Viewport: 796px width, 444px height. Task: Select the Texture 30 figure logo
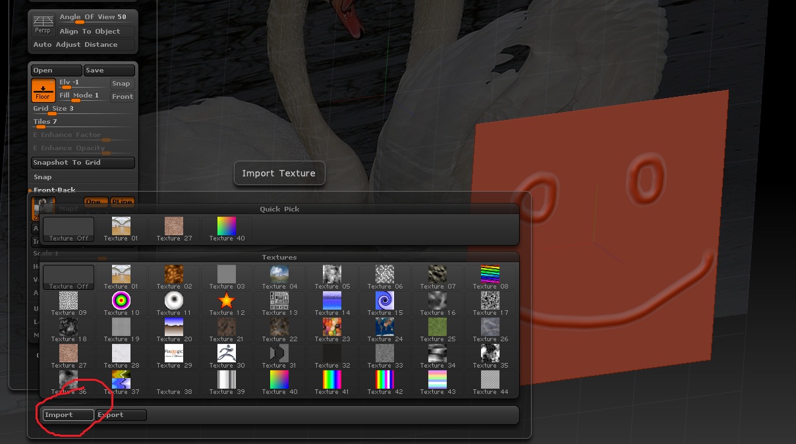point(227,356)
